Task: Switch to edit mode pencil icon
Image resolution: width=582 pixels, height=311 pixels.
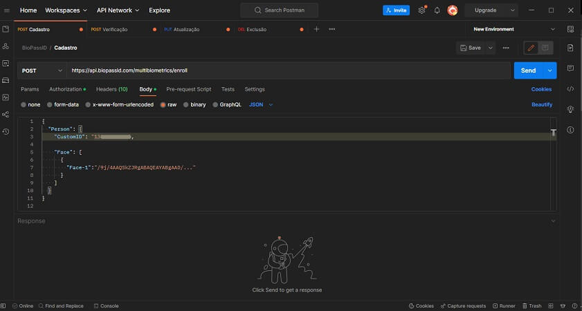Action: point(531,48)
